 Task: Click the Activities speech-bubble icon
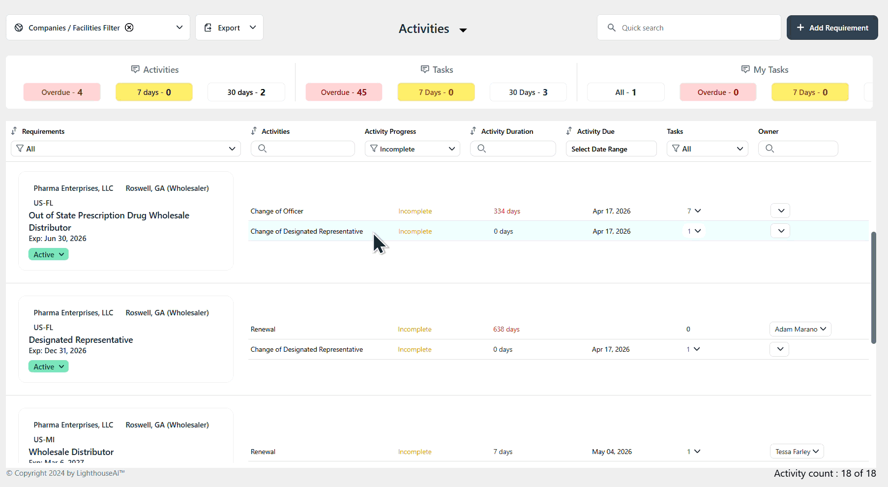click(x=136, y=69)
